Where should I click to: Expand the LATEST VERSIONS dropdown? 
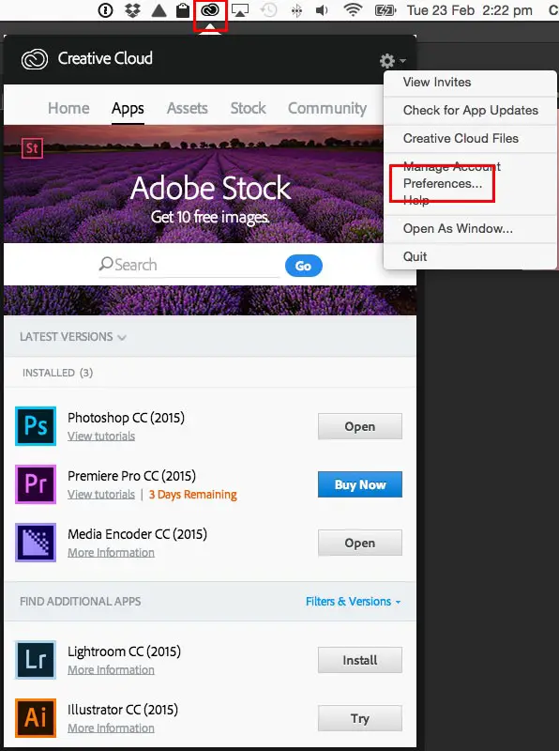[x=73, y=337]
